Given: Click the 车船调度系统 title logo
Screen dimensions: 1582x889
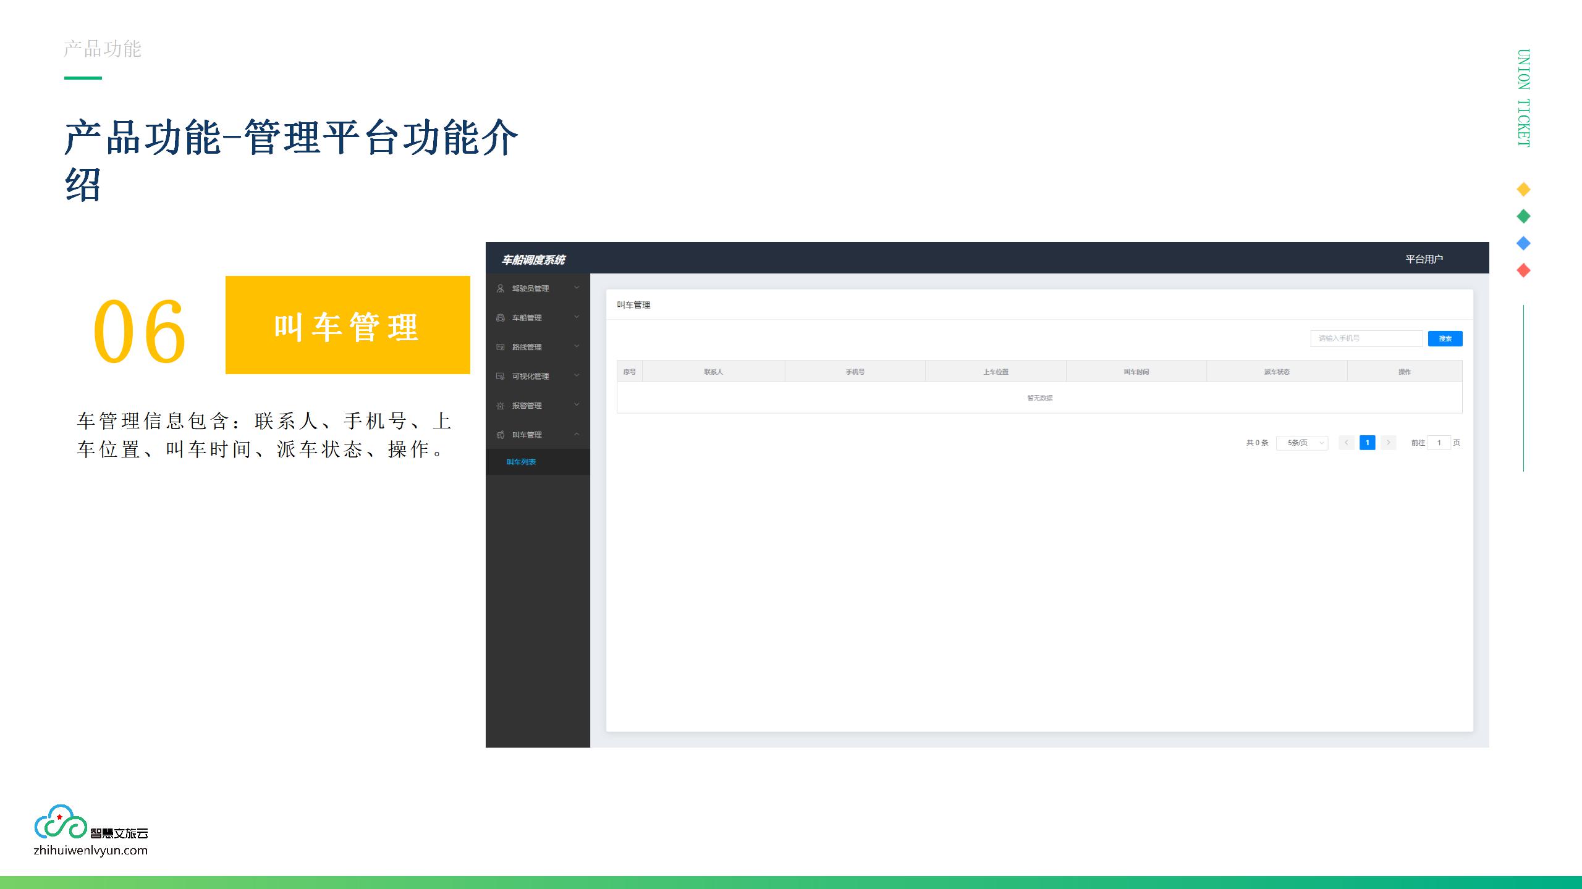Looking at the screenshot, I should (533, 260).
